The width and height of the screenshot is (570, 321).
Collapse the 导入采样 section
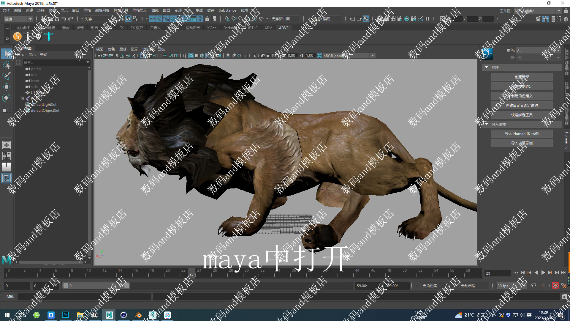(486, 124)
